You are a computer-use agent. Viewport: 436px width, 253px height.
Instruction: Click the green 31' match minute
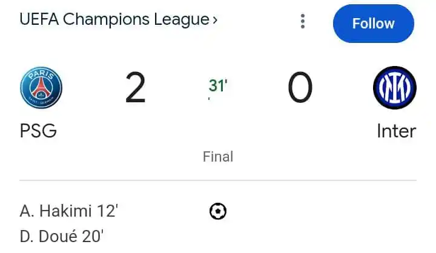coord(218,85)
